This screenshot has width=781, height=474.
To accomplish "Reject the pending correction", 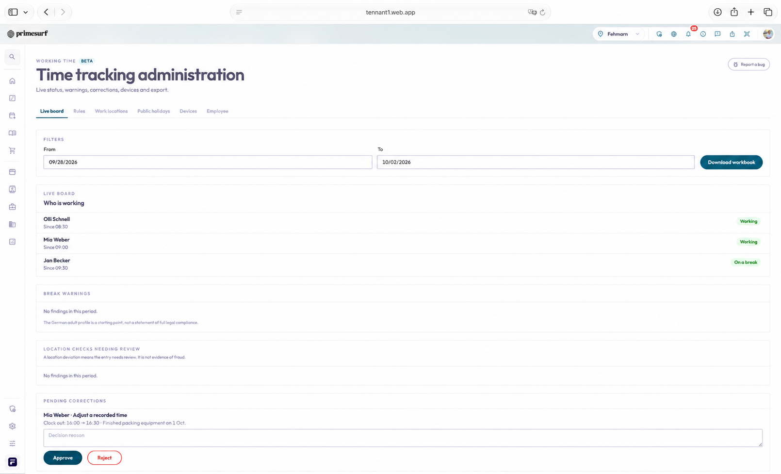I will (x=104, y=458).
